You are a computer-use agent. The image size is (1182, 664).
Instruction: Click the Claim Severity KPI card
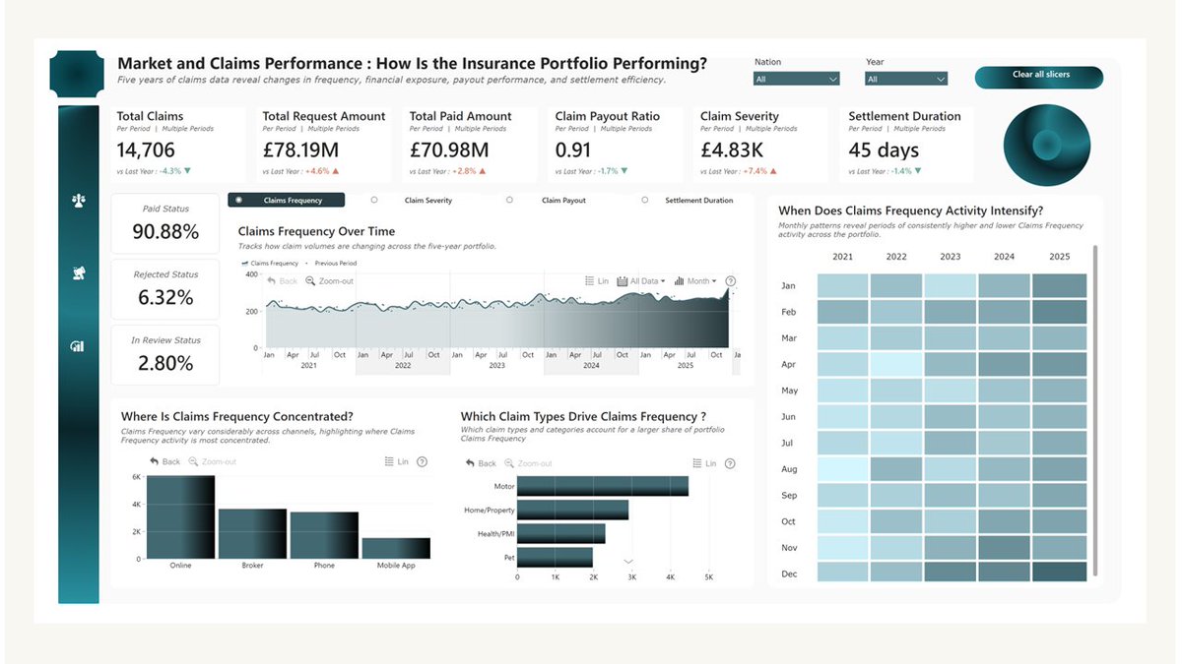[x=761, y=145]
